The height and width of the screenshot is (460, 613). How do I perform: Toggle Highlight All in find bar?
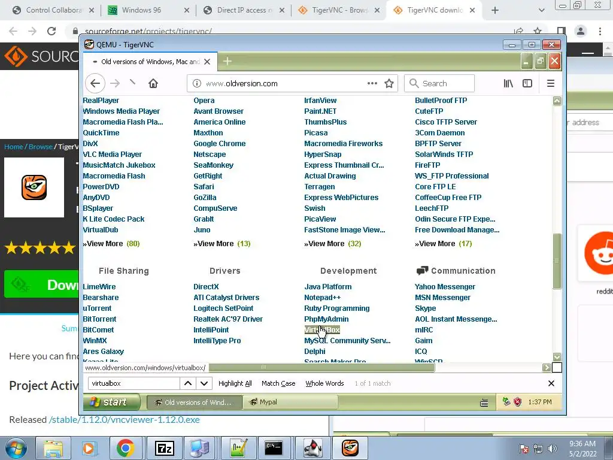[x=235, y=383]
